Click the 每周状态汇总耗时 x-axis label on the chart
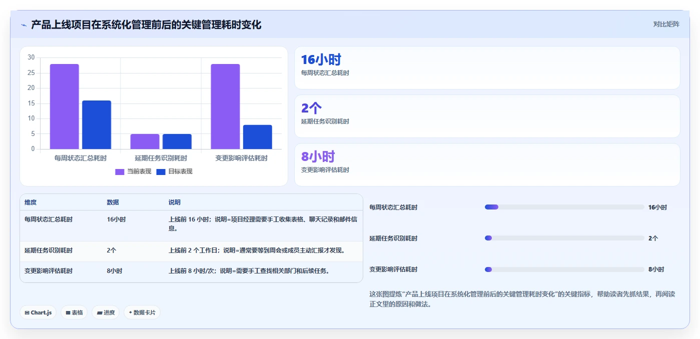The image size is (700, 339). [81, 158]
